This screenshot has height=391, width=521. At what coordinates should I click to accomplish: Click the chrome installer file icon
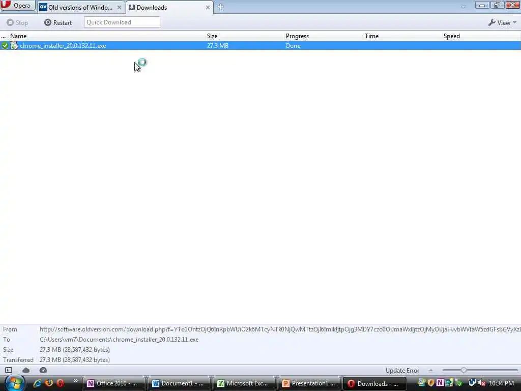[x=14, y=45]
